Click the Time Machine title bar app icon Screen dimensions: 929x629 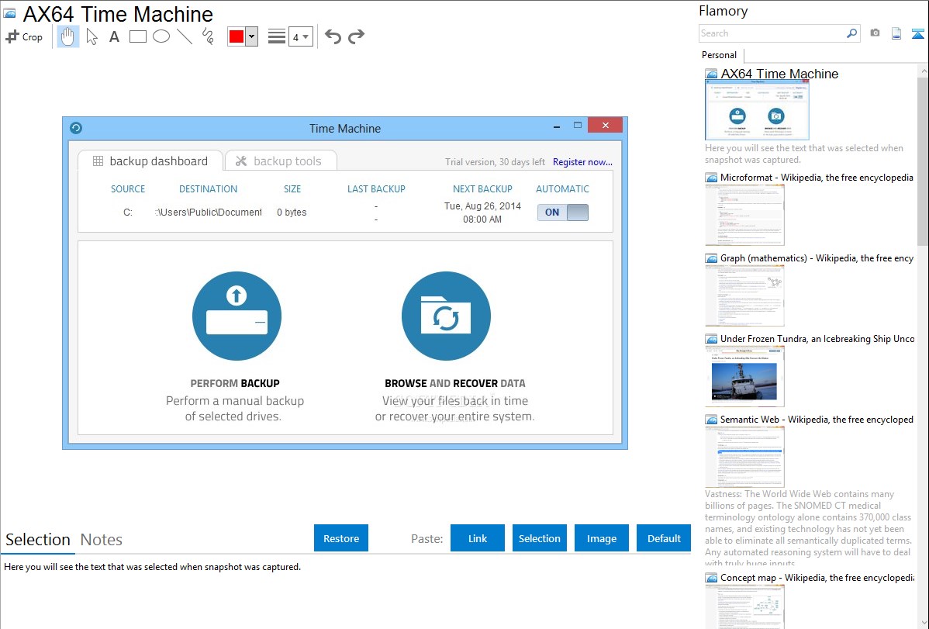point(76,128)
